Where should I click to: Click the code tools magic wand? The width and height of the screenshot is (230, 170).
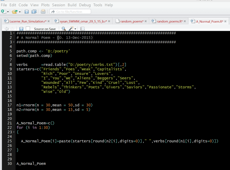pyautogui.click(x=71, y=28)
